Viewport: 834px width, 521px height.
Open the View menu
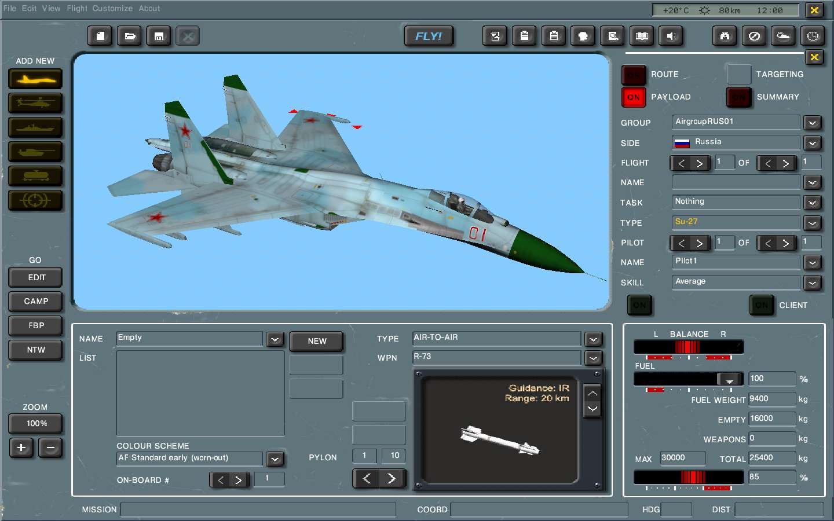click(x=51, y=9)
